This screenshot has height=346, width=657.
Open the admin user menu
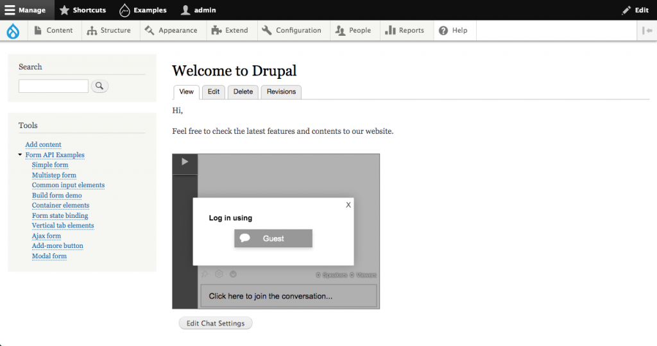click(198, 10)
